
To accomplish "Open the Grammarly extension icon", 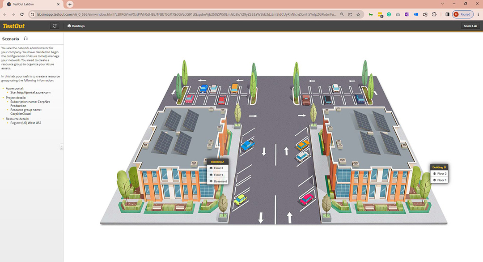I will 389,14.
